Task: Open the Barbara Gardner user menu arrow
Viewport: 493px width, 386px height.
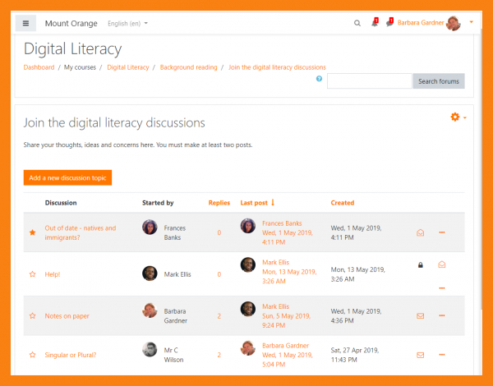Action: [471, 22]
